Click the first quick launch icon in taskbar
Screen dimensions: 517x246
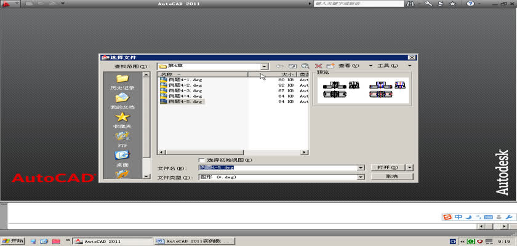coord(33,242)
